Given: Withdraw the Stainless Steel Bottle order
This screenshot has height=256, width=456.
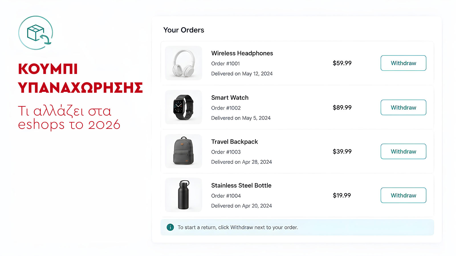Looking at the screenshot, I should (x=403, y=195).
